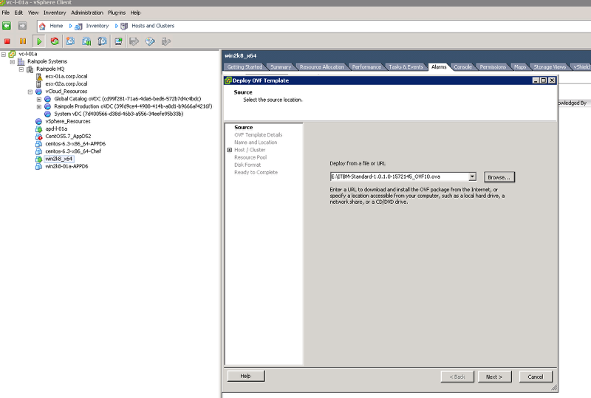591x398 pixels.
Task: Switch to the Performance tab
Action: point(366,66)
